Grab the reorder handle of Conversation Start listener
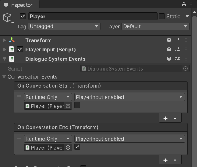 [x=19, y=96]
